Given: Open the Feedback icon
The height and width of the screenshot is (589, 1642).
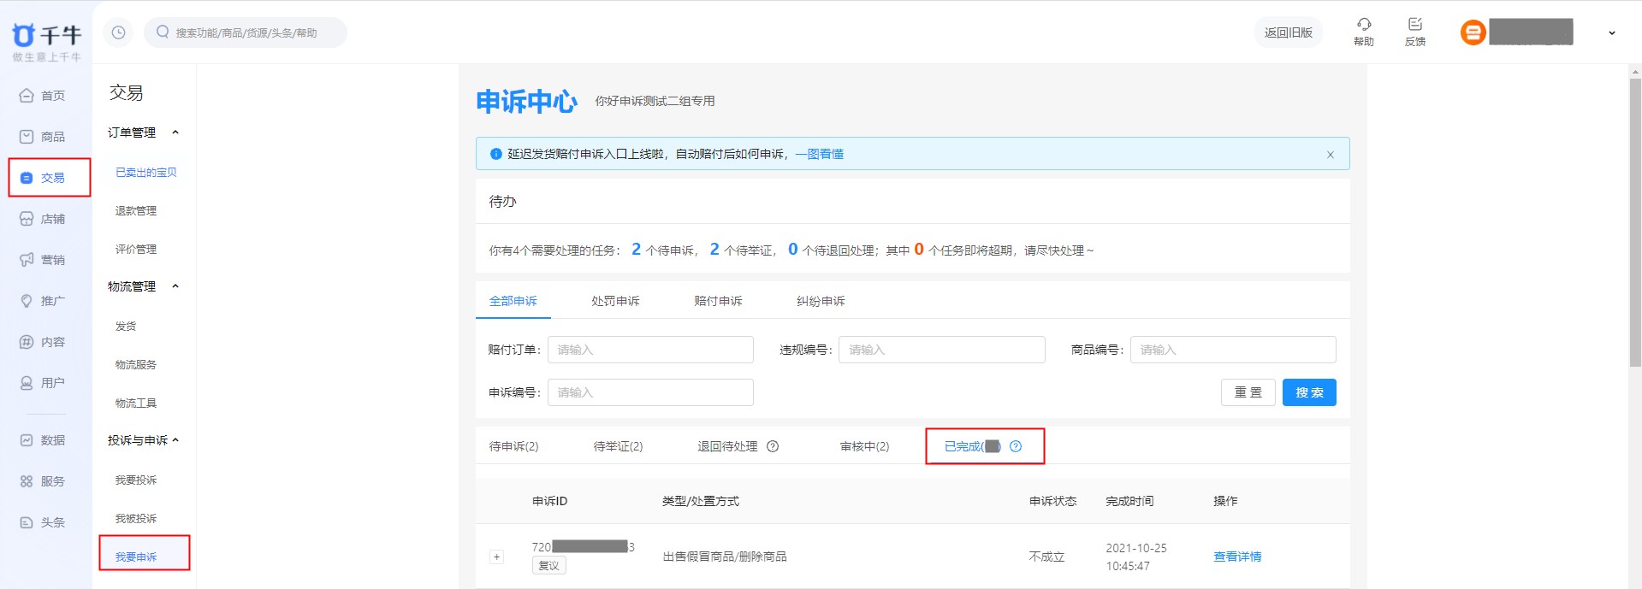Looking at the screenshot, I should click(1414, 25).
